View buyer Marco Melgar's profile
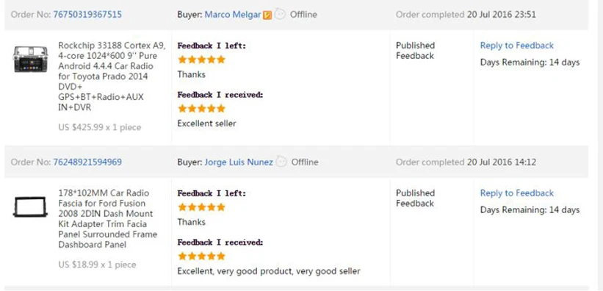The image size is (603, 291). (x=233, y=15)
